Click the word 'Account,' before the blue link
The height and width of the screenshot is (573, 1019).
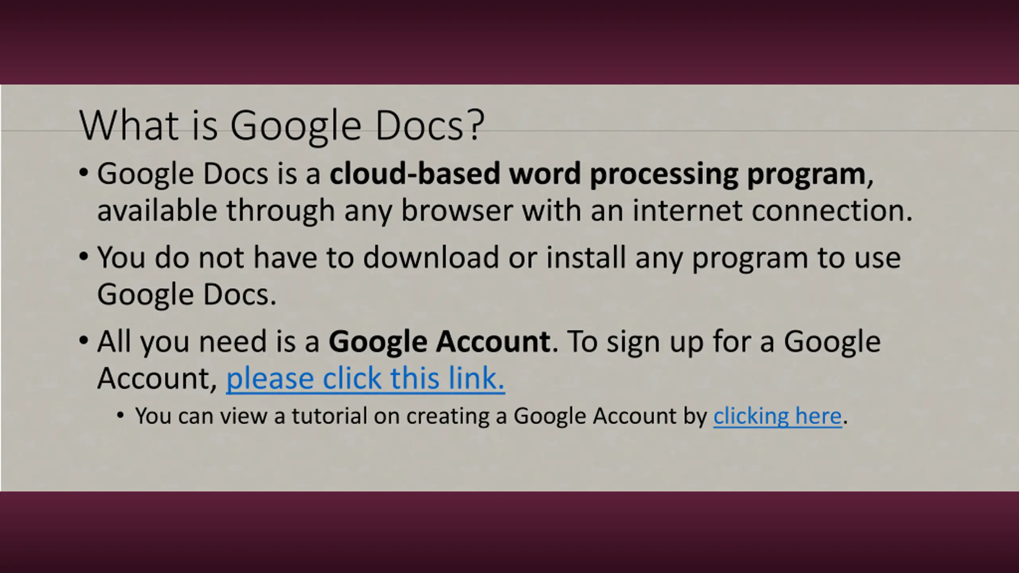click(157, 378)
